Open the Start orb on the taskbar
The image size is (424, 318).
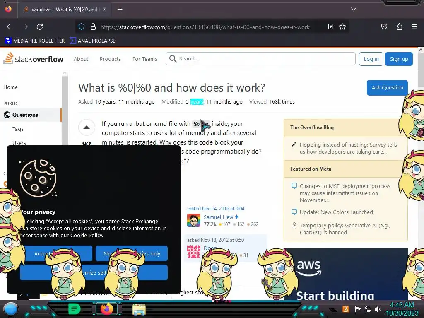[x=10, y=309]
